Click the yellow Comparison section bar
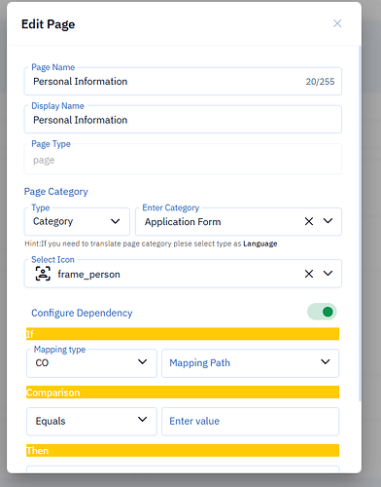 pyautogui.click(x=183, y=393)
